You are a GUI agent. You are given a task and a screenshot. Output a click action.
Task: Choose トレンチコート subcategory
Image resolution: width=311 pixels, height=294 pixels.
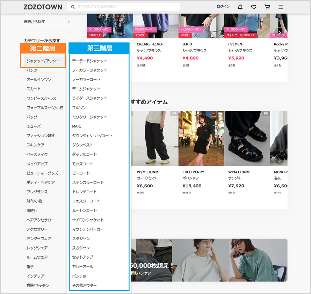click(x=85, y=192)
